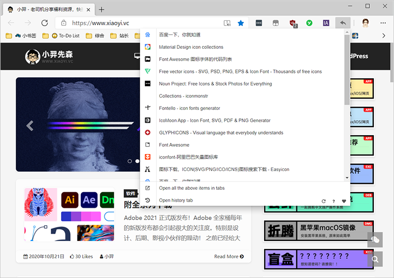Viewport: 394px width, 278px height.
Task: Click the blue favorites star in address bar
Action: 240,23
